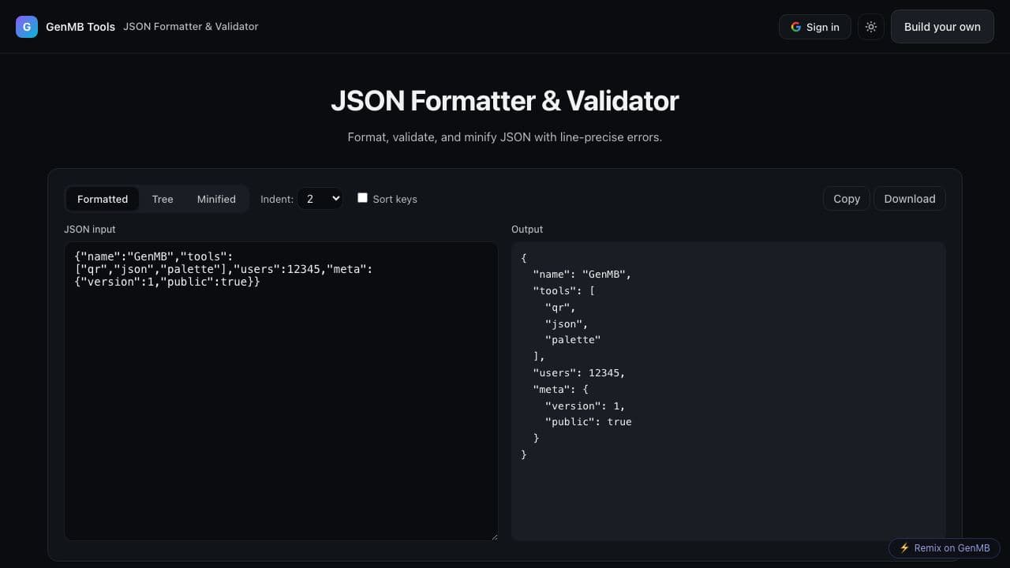The image size is (1010, 568).
Task: Click the "qr" output line
Action: [x=560, y=308]
